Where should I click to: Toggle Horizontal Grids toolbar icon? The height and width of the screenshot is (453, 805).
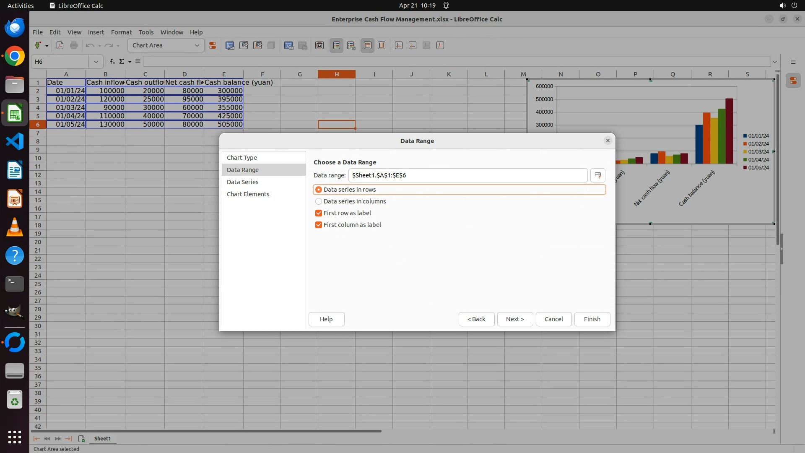[x=368, y=45]
